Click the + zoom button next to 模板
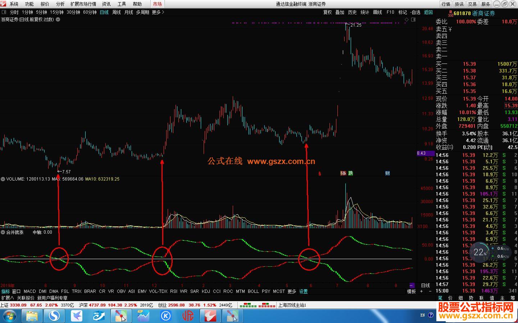Screen dimensions: 518x323 [x=421, y=291]
